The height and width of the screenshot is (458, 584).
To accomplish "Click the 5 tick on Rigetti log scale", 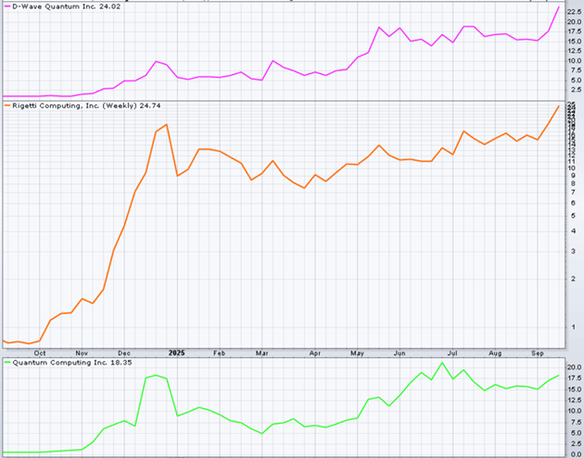I will [573, 216].
